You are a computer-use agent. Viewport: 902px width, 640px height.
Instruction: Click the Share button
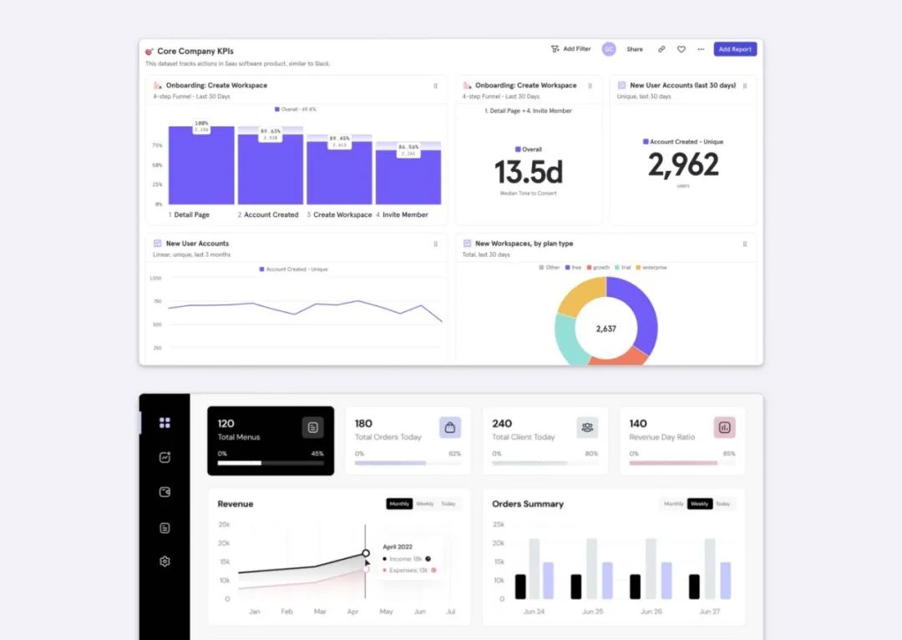(635, 49)
